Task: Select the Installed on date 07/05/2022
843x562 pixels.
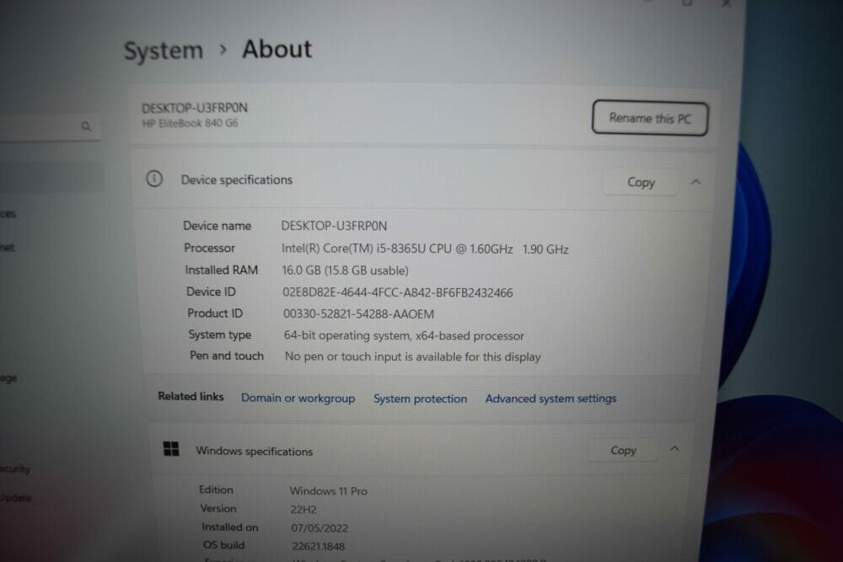Action: pos(319,528)
